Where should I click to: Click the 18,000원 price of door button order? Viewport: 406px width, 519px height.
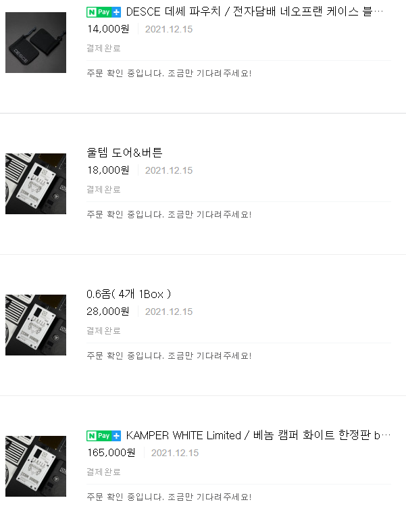tap(108, 170)
